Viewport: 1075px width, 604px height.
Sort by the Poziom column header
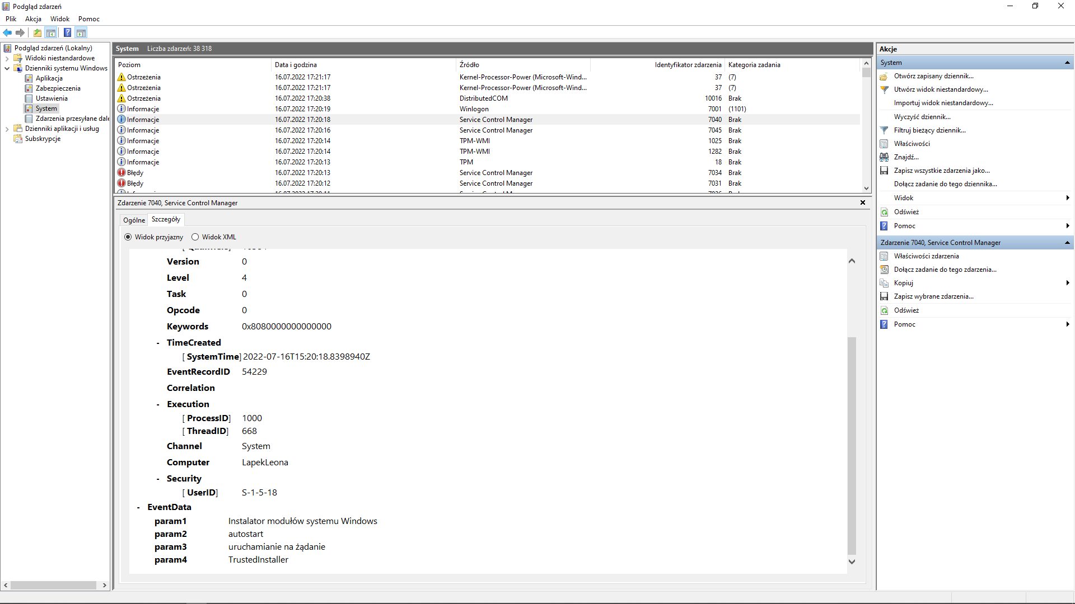point(193,65)
